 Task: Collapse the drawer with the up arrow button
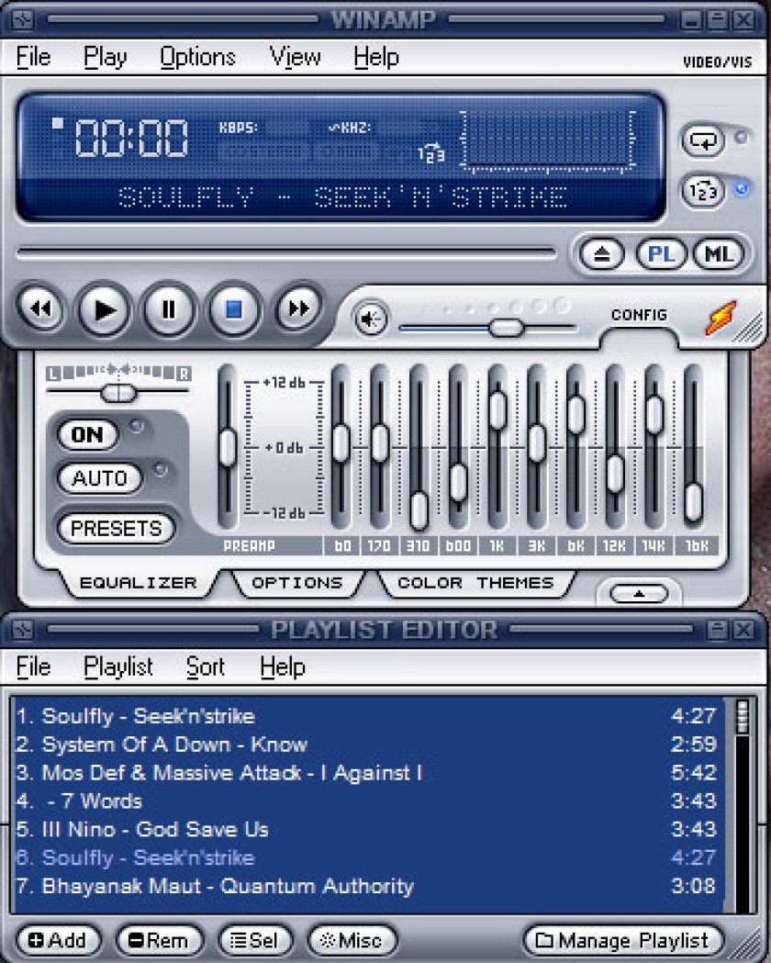coord(639,594)
